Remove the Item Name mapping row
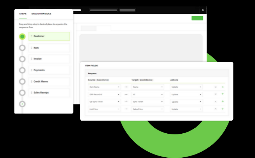 [215, 87]
